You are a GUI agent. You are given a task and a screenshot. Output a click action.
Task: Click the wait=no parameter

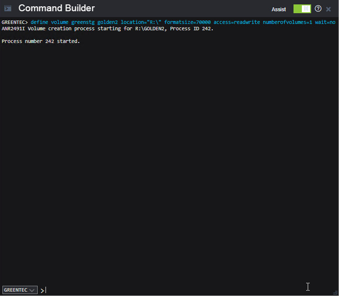click(325, 22)
